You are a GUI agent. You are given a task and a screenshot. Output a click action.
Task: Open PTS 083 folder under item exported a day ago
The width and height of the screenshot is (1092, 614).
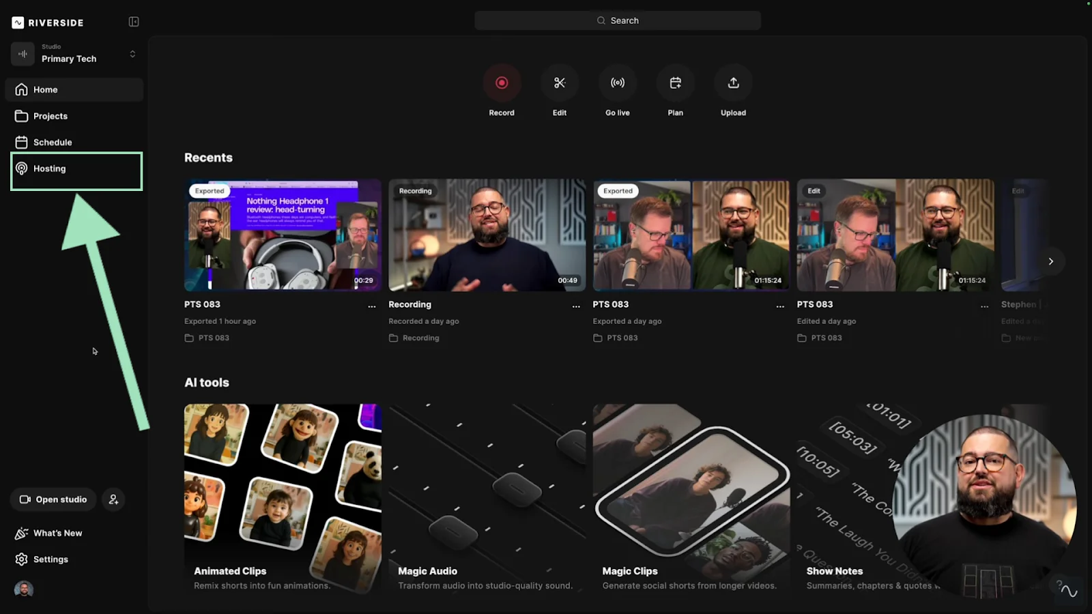point(616,338)
